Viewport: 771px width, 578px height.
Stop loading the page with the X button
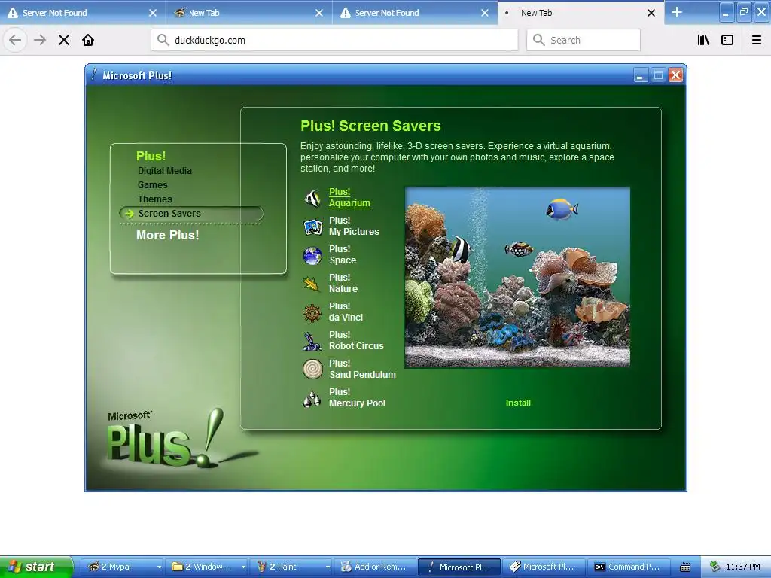point(64,40)
